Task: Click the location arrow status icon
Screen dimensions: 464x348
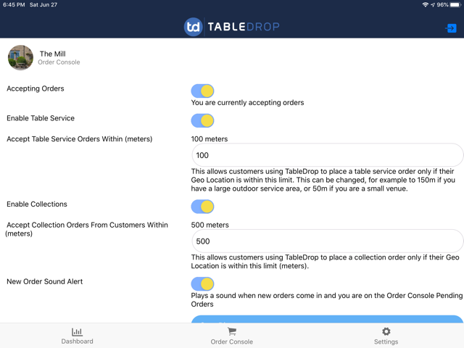Action: (x=433, y=5)
